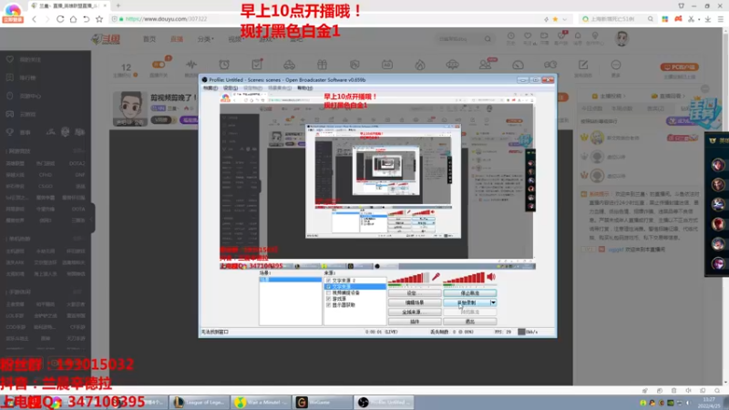This screenshot has width=729, height=410.
Task: Toggle the '游戏源' source checkbox
Action: click(328, 299)
